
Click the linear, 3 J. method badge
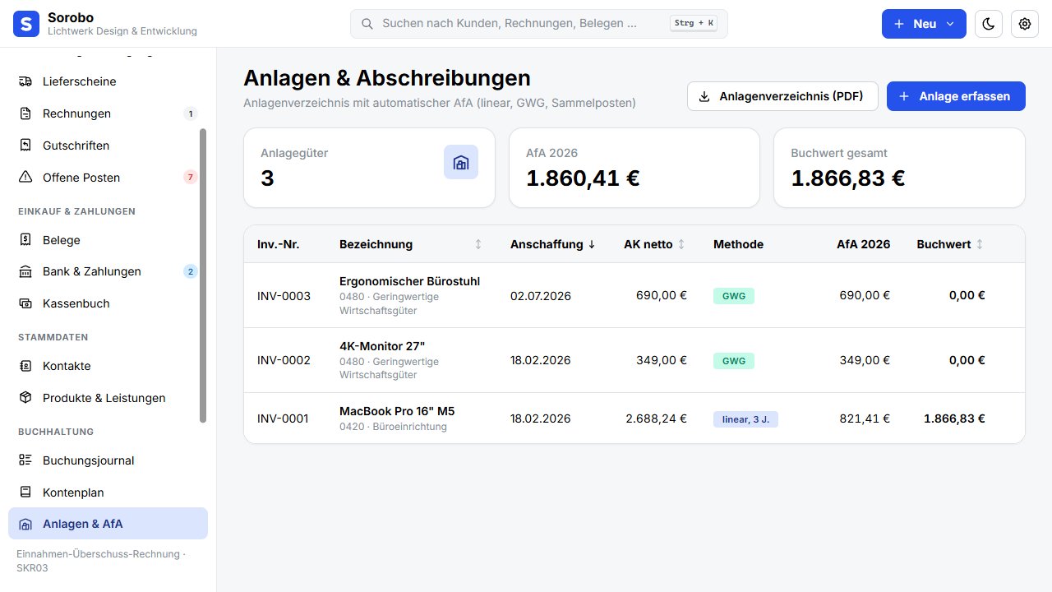tap(745, 419)
